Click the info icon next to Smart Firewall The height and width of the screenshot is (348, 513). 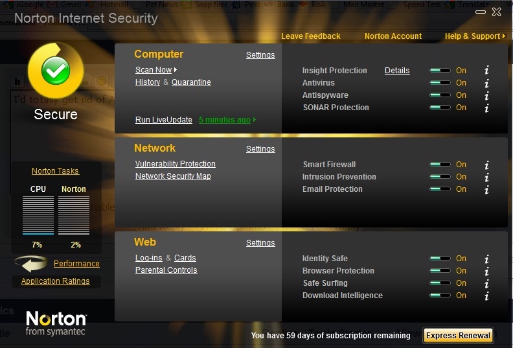click(x=486, y=165)
